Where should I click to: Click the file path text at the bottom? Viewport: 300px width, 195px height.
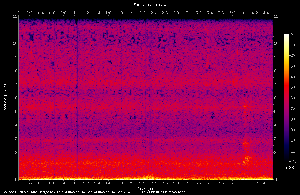[93, 192]
